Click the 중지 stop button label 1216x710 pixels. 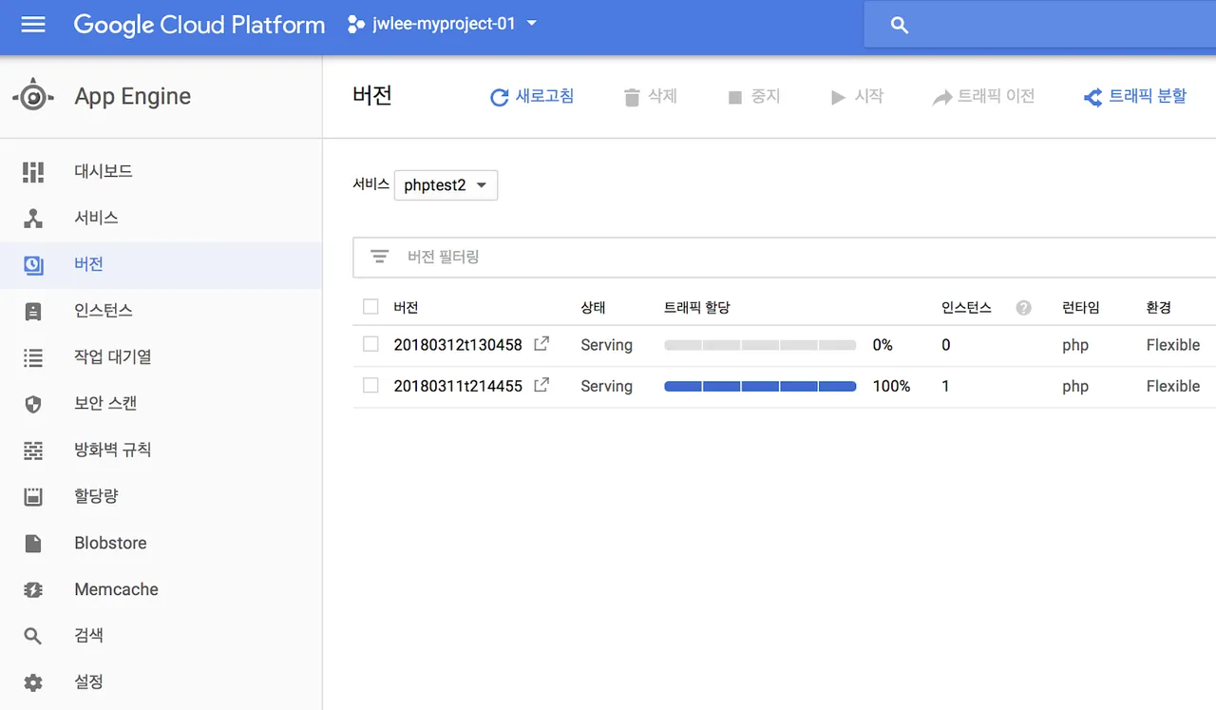(x=766, y=96)
